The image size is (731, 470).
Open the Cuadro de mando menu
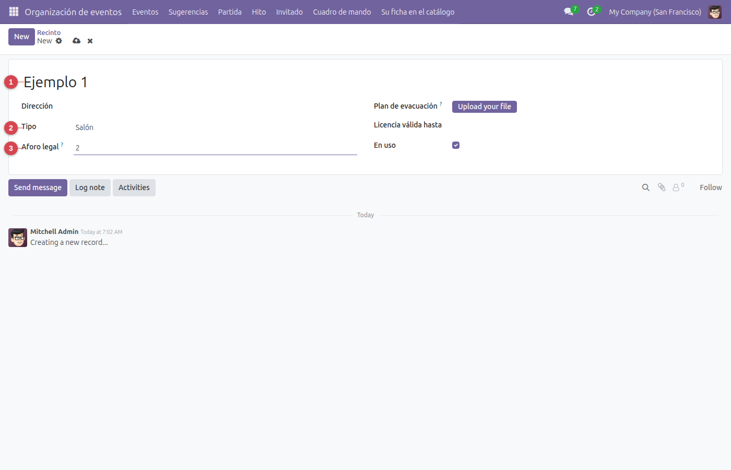(x=342, y=11)
